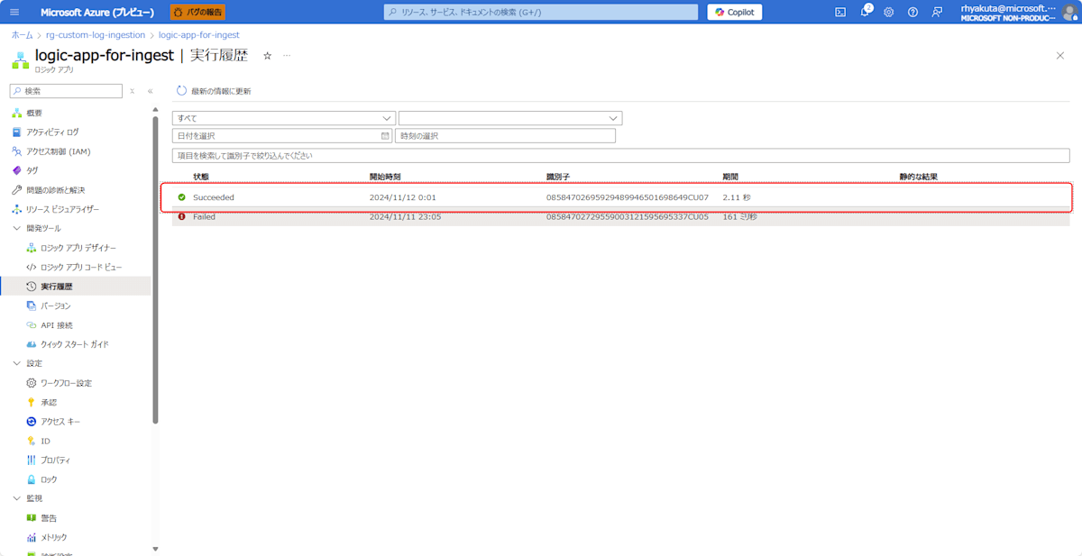The image size is (1082, 556).
Task: Click the sidebar search clear X icon
Action: [132, 91]
